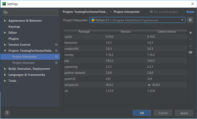Expand Appearance & Behavior section
This screenshot has width=197, height=119.
point(5,21)
